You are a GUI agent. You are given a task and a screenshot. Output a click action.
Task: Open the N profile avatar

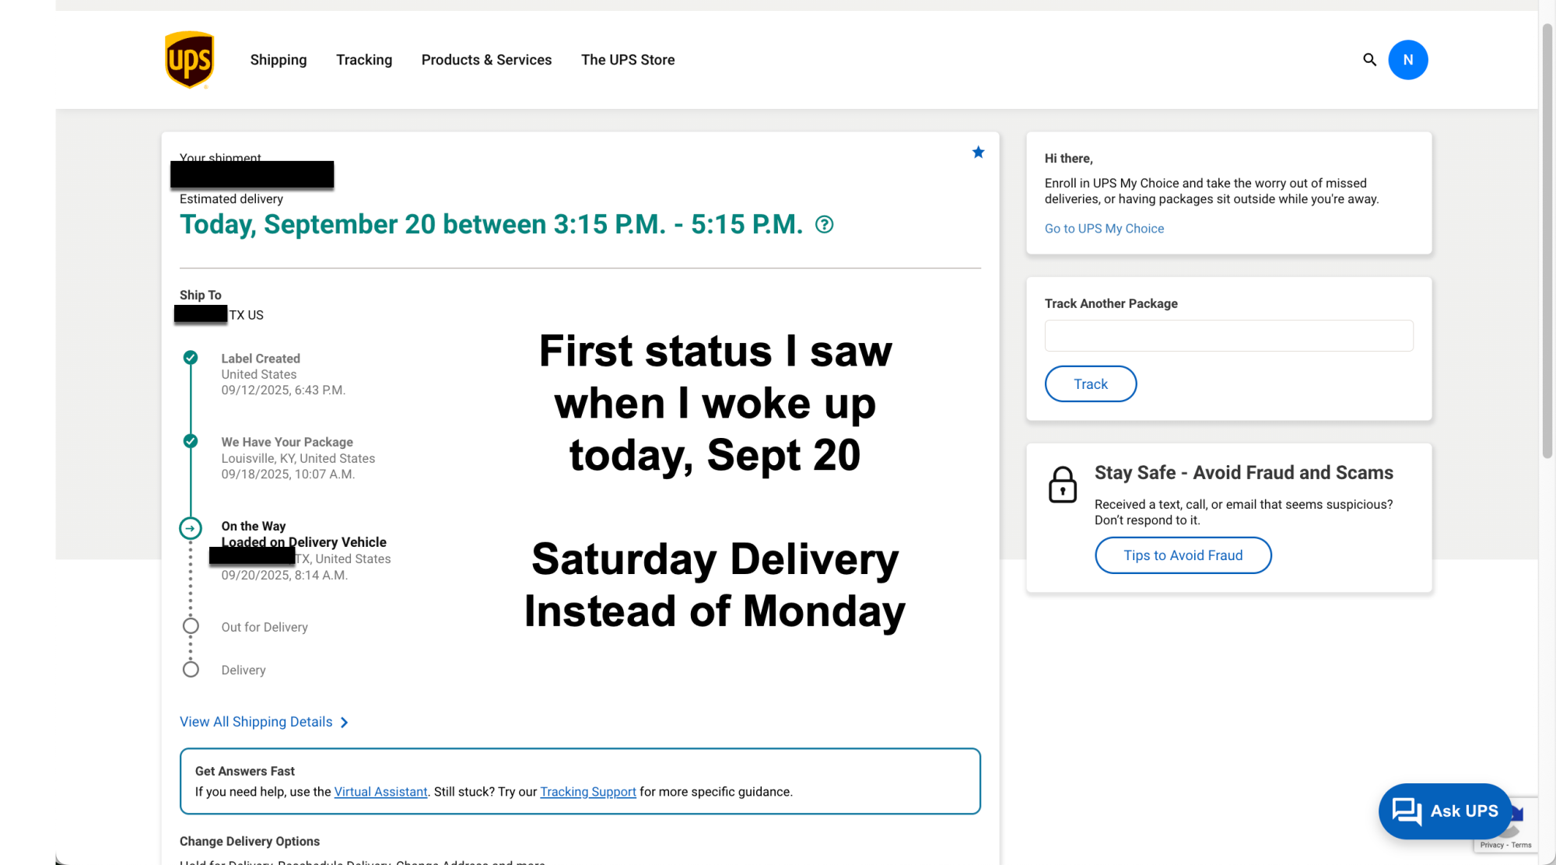click(1407, 60)
